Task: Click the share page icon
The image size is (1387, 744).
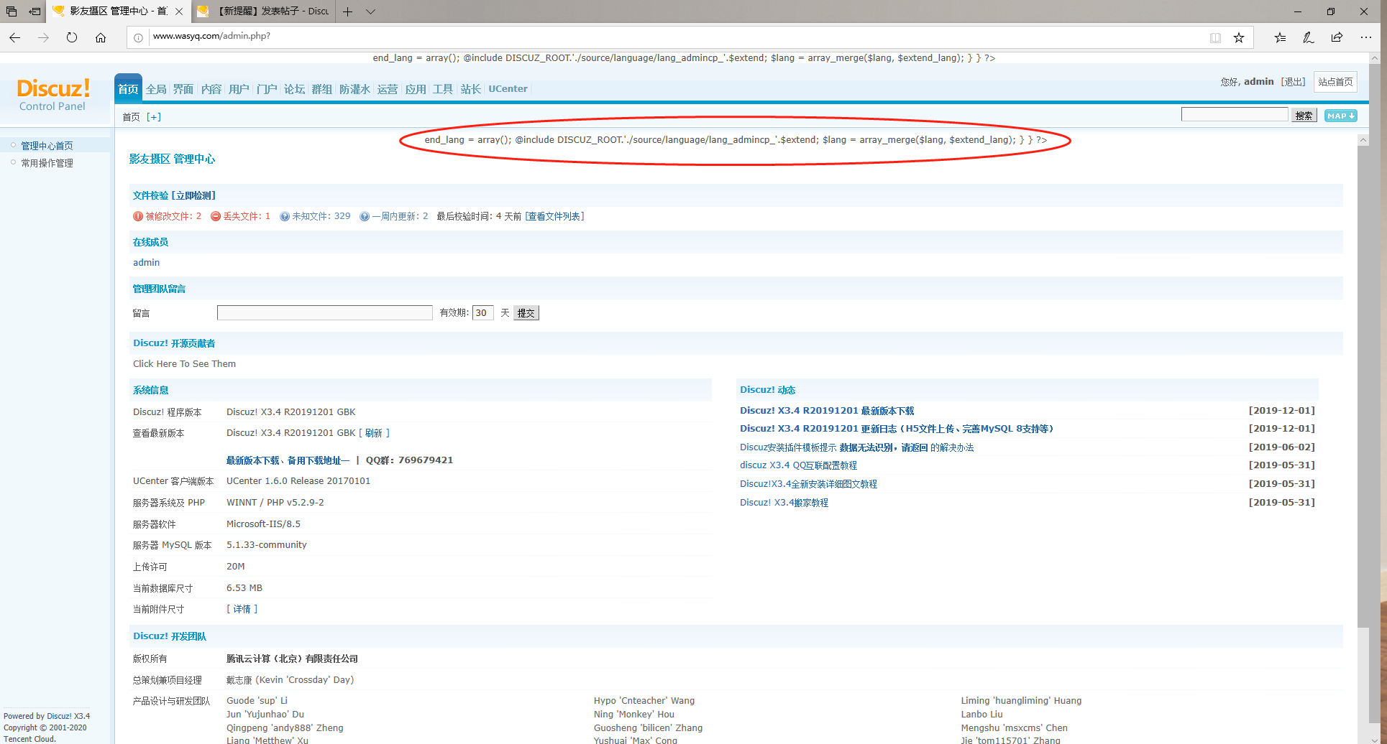Action: point(1337,37)
